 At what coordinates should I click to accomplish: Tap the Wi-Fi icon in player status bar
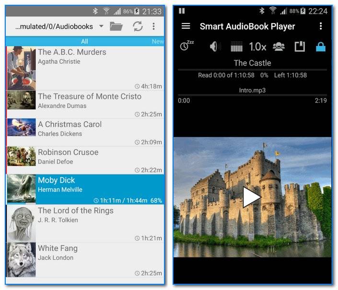pos(273,11)
